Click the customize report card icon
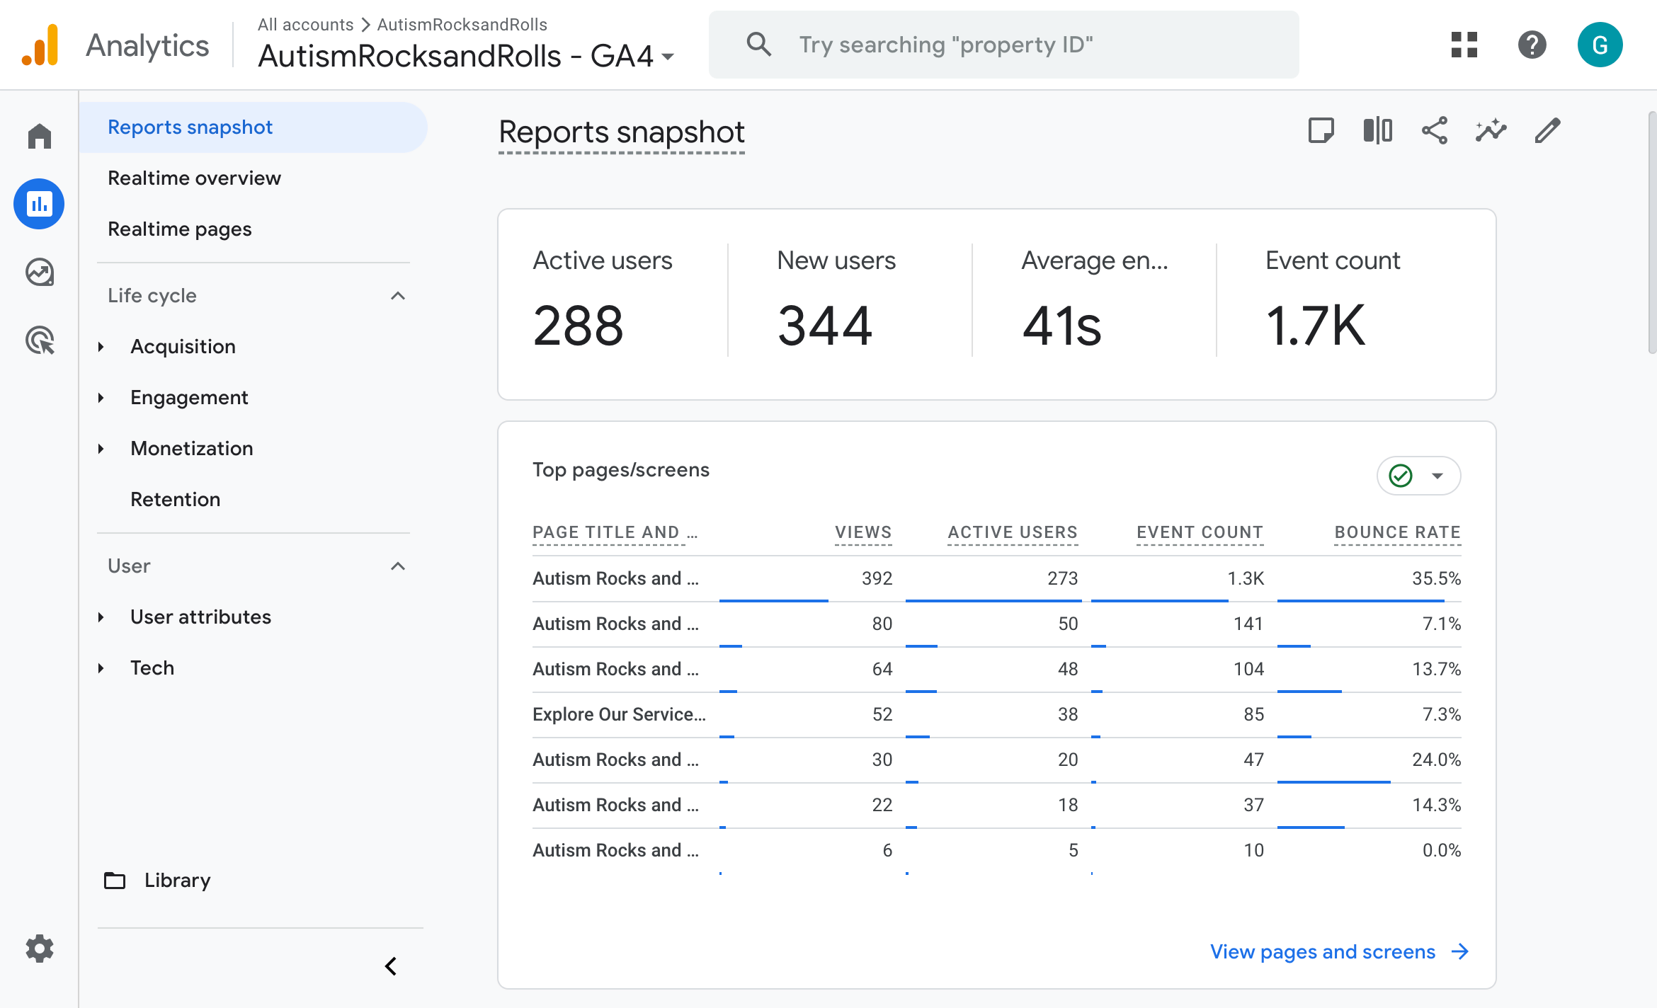 coord(1321,131)
